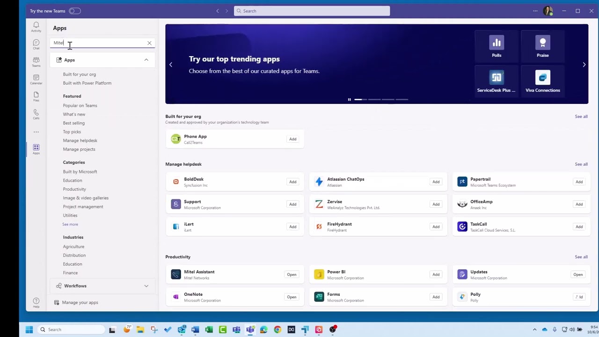Add the Papertrail app
The width and height of the screenshot is (599, 337).
[x=579, y=182]
